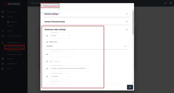The width and height of the screenshot is (174, 93).
Task: Select Global HB management
Action: [15, 47]
